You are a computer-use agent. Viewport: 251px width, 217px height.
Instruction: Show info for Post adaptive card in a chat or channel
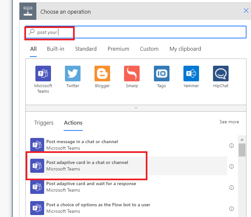tap(232, 166)
